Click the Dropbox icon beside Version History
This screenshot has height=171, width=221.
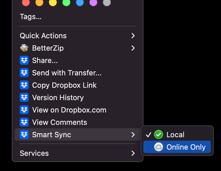coord(24,97)
